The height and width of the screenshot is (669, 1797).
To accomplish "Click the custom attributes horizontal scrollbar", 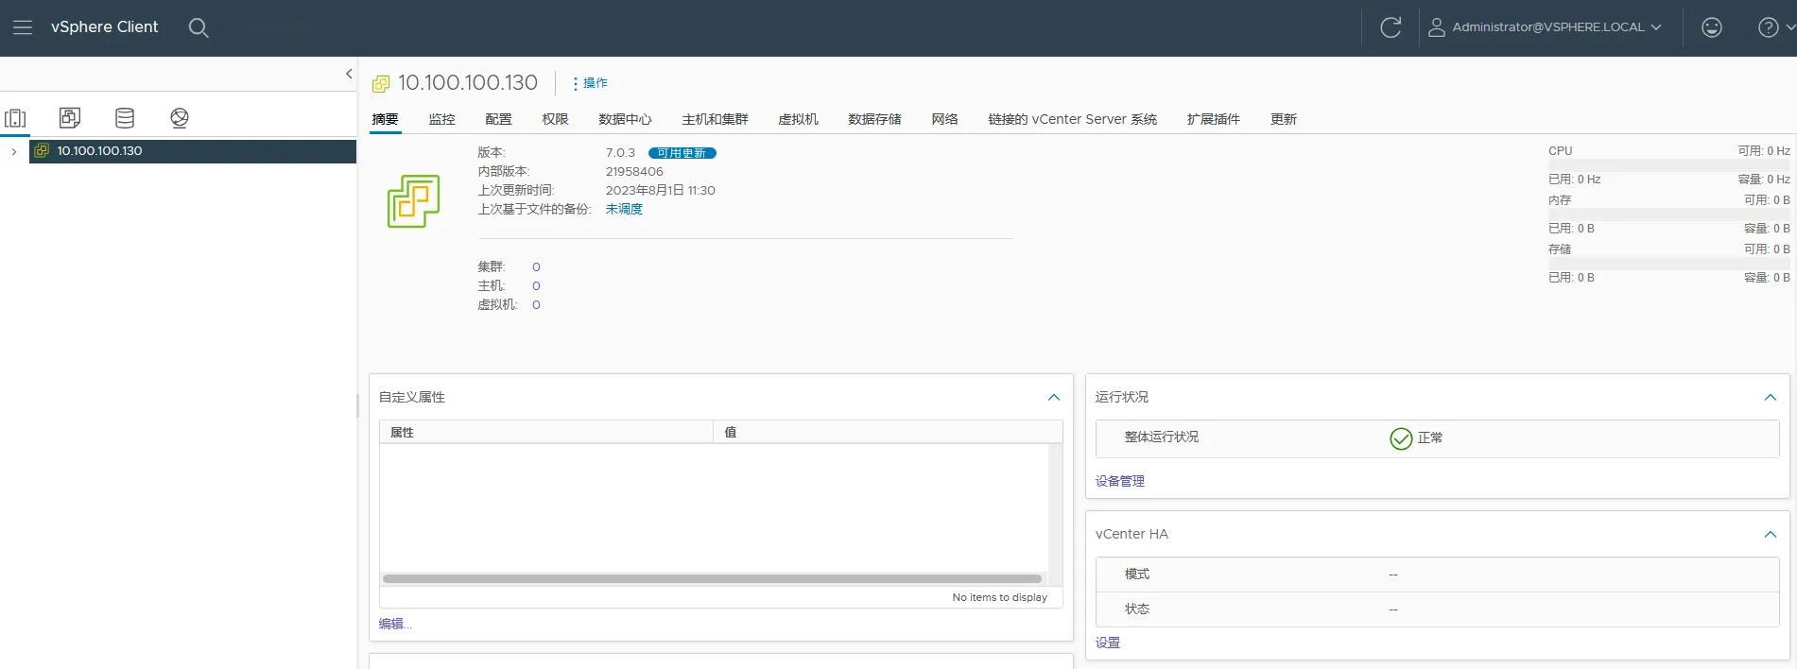I will 711,578.
